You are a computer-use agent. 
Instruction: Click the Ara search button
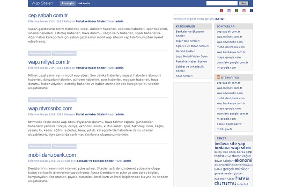[x=244, y=3]
